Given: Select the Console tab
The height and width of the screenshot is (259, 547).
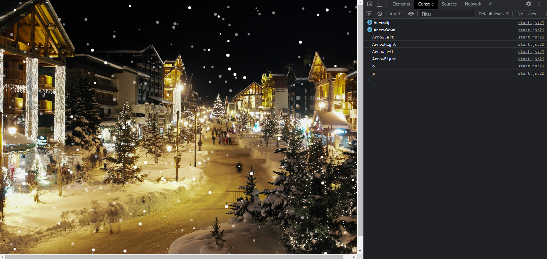Looking at the screenshot, I should click(x=426, y=4).
